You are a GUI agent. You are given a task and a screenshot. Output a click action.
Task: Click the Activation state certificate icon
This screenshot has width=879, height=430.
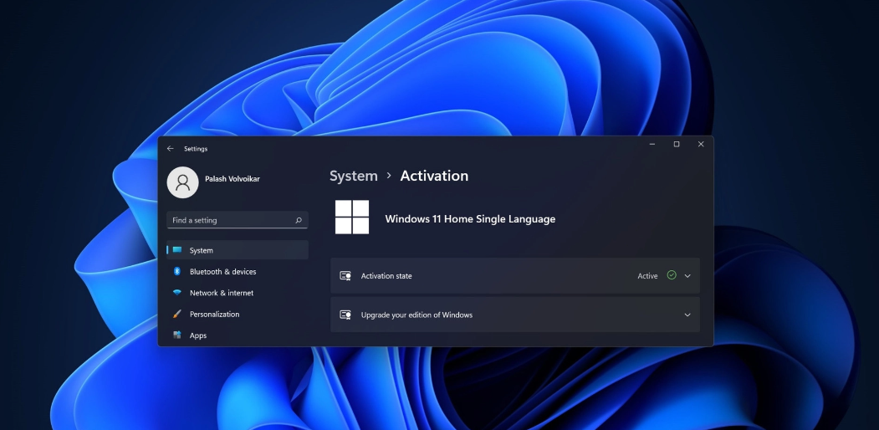[x=345, y=276]
